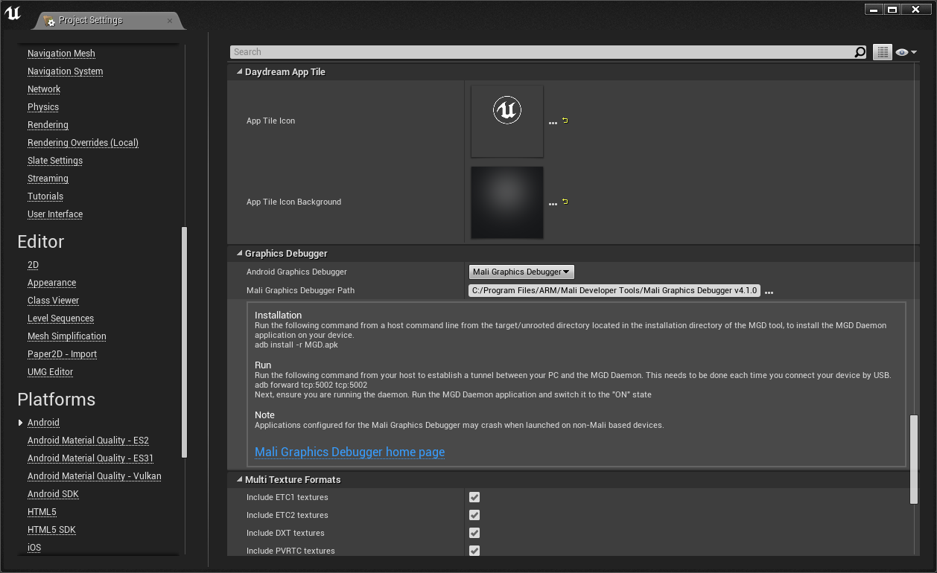Click the search magnifier icon
This screenshot has width=937, height=573.
point(860,51)
